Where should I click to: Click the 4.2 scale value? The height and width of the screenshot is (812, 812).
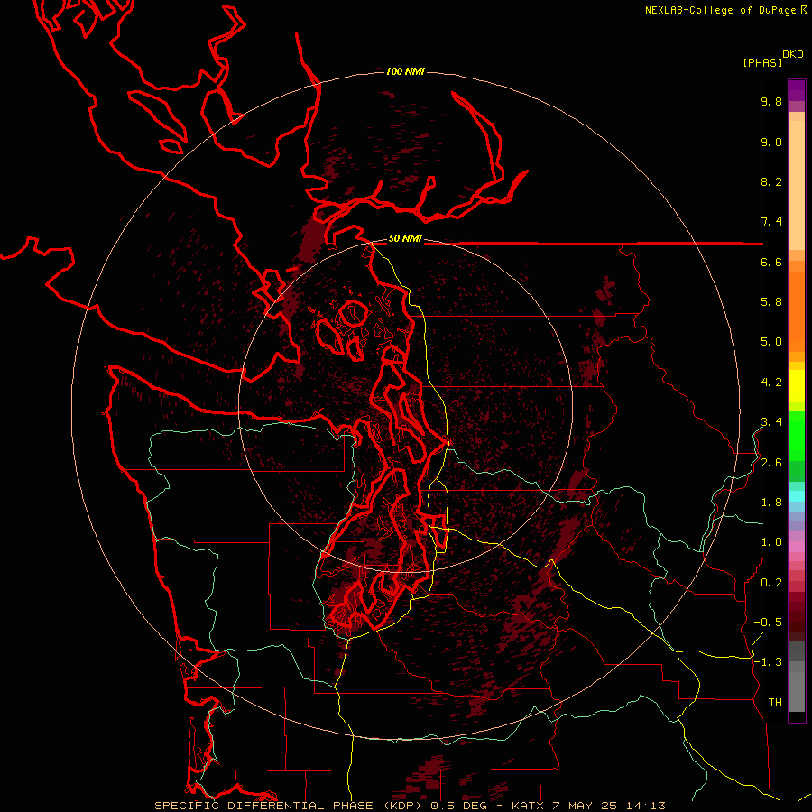[771, 383]
